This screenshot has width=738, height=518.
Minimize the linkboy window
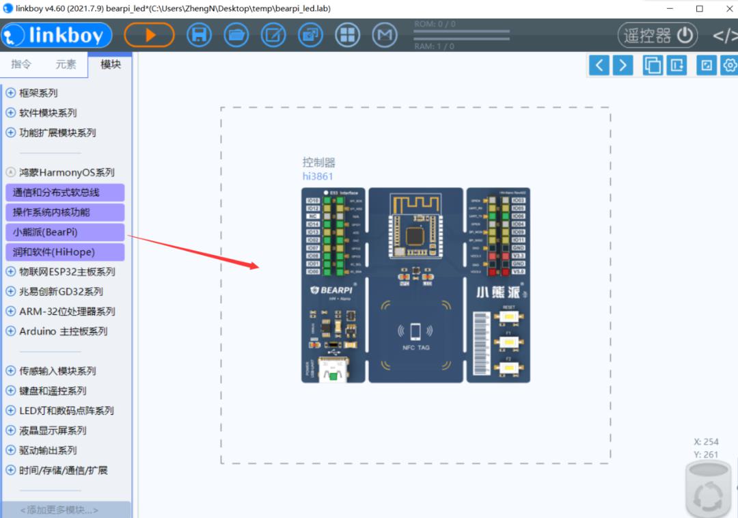tap(670, 8)
